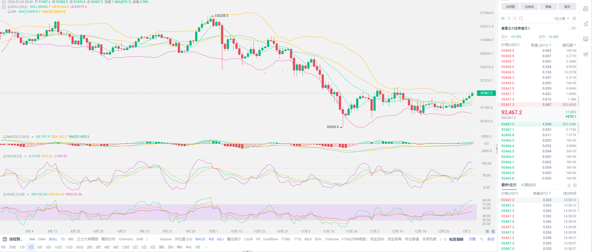The height and width of the screenshot is (252, 592).
Task: Toggle the 对数 logarithmic scale option
Action: (472, 239)
